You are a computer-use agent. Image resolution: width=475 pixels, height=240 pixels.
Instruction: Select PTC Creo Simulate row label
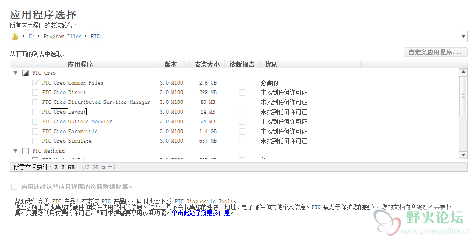[x=67, y=141]
